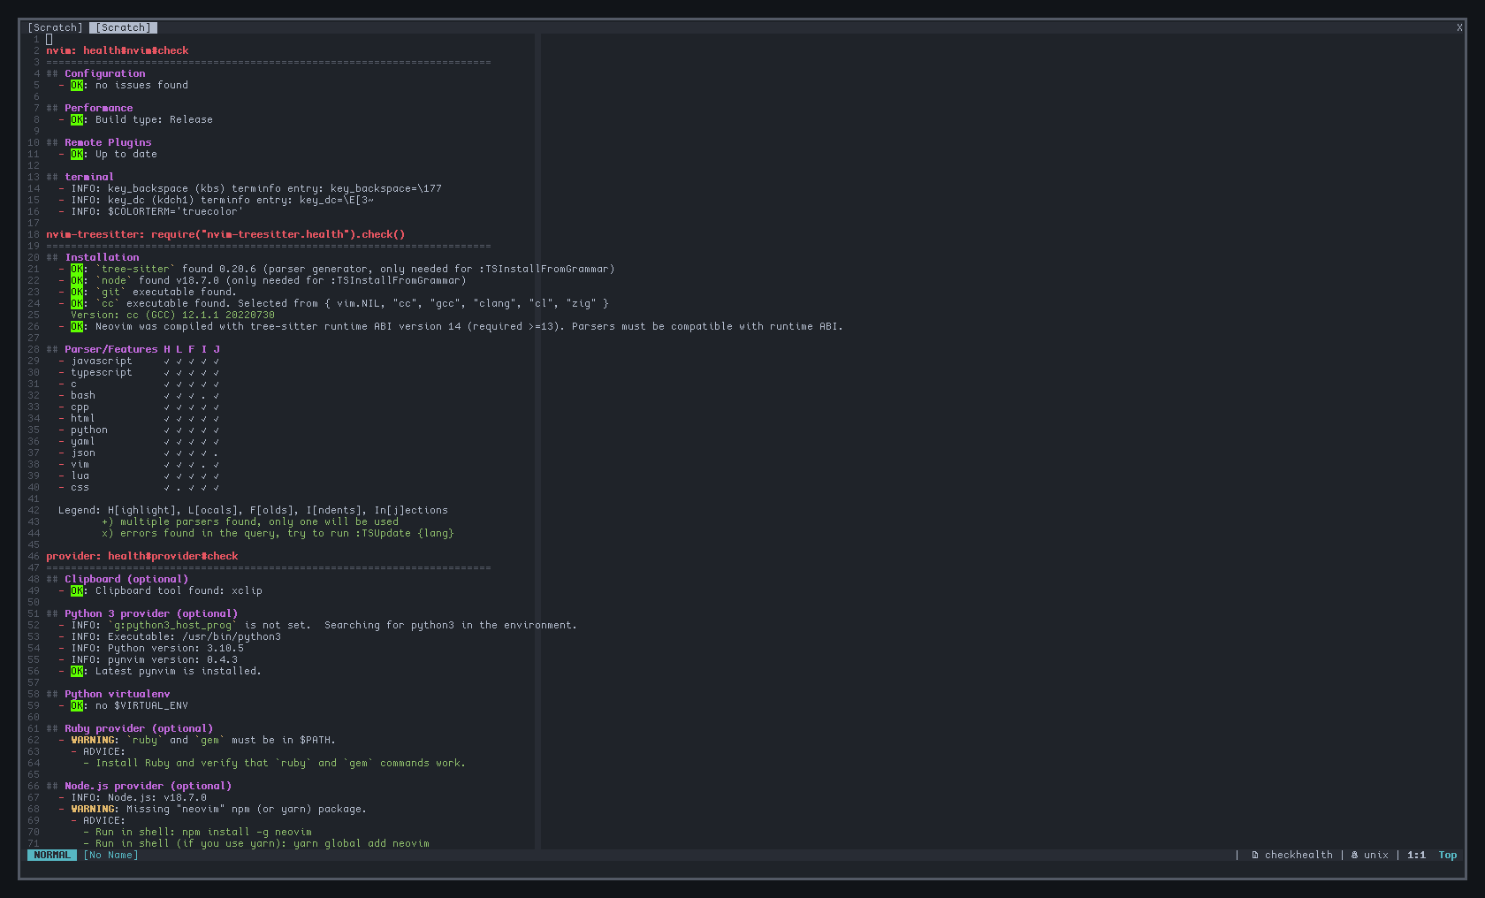
Task: Click the 'node found v18.7.0' line
Action: point(263,280)
